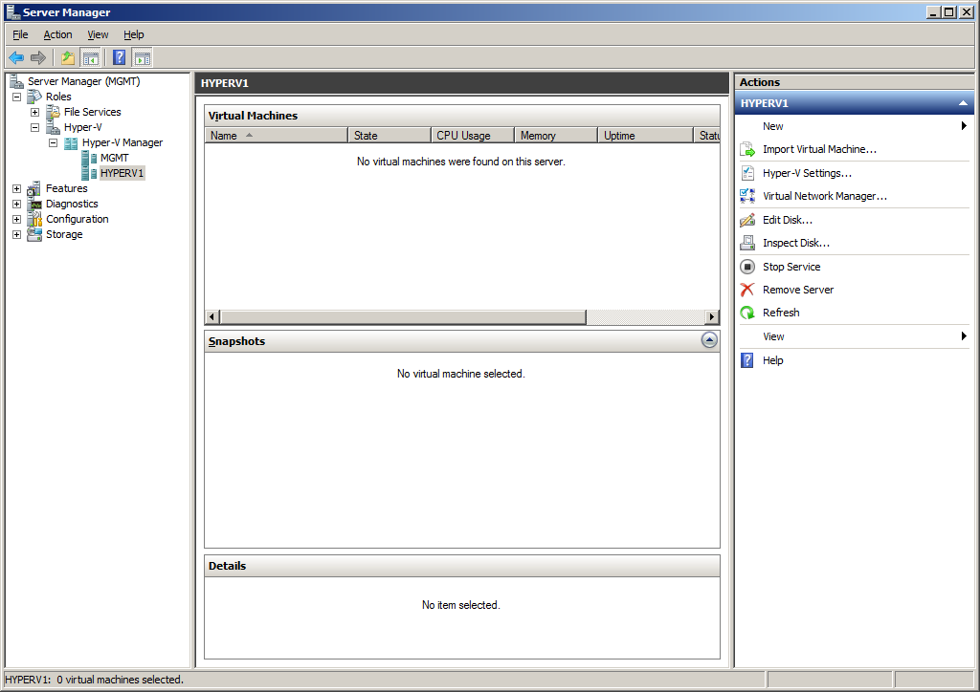
Task: Toggle the Show/Hide Console Tree icon
Action: (x=91, y=58)
